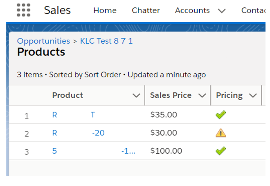Click the $35.00 sales price cell
270x186 pixels.
164,115
